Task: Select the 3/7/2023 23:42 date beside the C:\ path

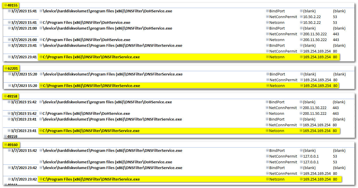Action: pyautogui.click(x=24, y=179)
